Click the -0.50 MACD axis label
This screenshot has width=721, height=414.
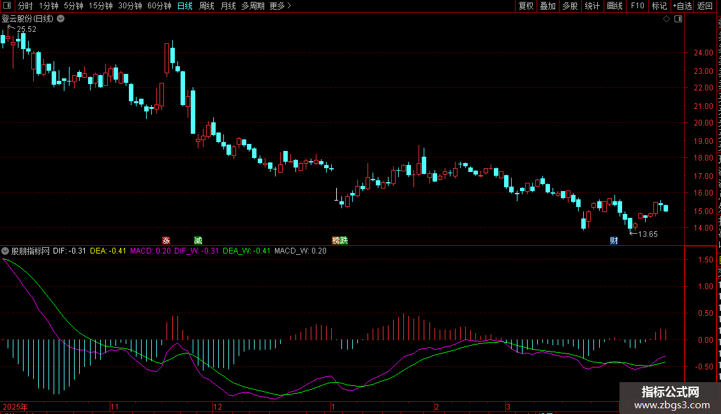[704, 367]
